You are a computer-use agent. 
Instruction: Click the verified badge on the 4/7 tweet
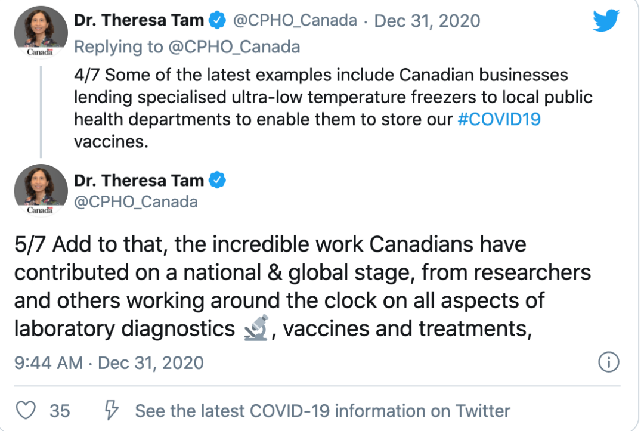click(217, 20)
